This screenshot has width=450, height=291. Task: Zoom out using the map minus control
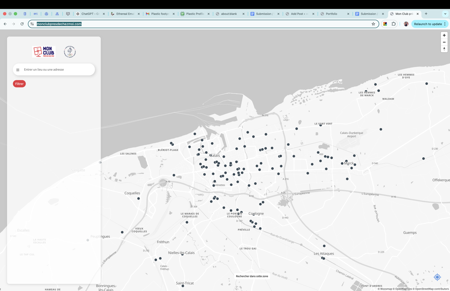point(444,42)
